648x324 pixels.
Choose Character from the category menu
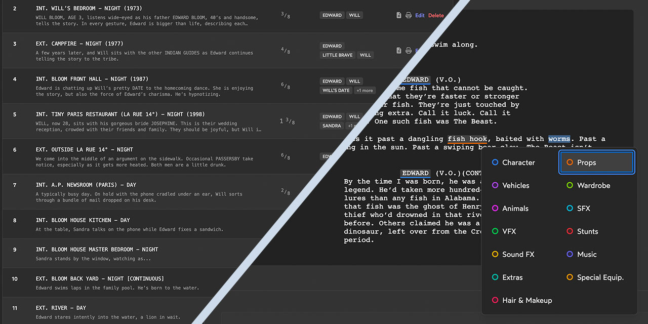518,163
